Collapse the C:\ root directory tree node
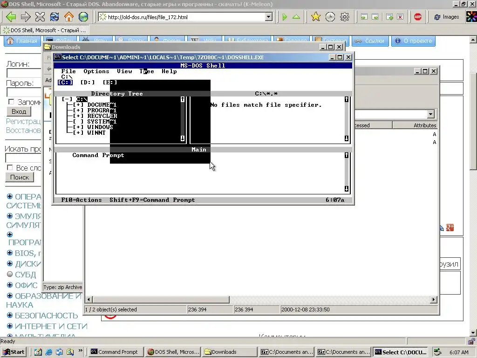This screenshot has width=477, height=358. 67,99
